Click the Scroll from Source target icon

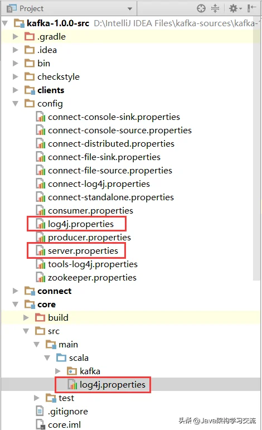[201, 8]
